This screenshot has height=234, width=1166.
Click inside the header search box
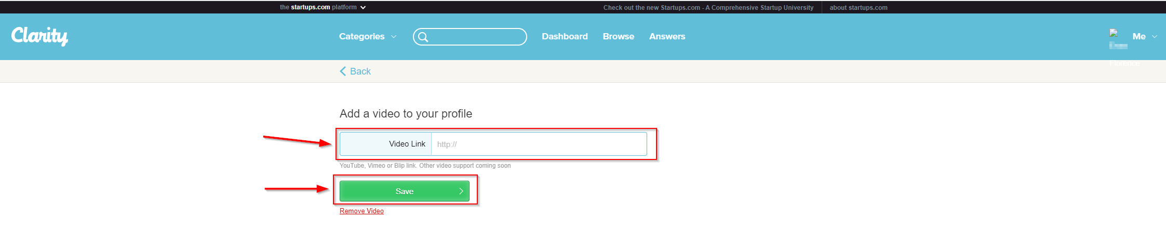470,37
